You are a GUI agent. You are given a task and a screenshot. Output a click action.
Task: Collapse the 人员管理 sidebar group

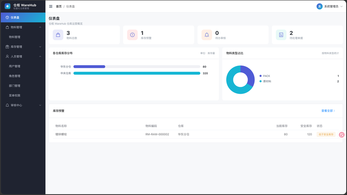23,56
